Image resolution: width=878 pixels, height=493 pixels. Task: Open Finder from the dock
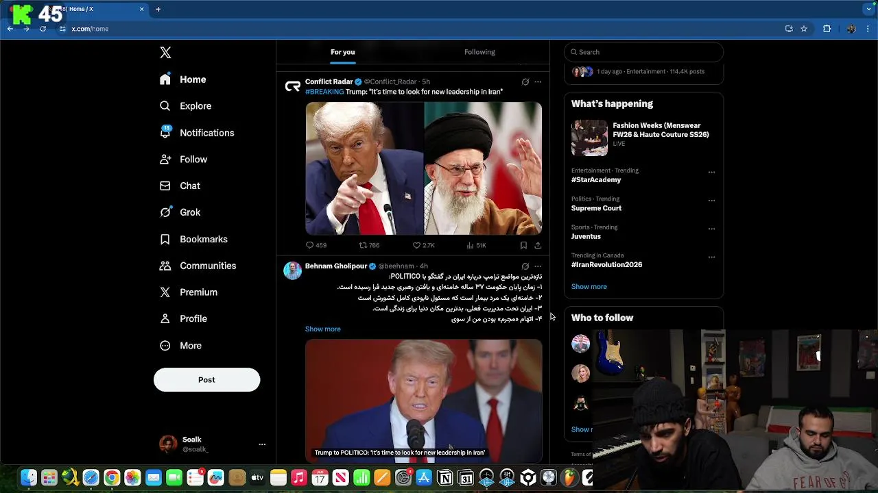point(28,478)
